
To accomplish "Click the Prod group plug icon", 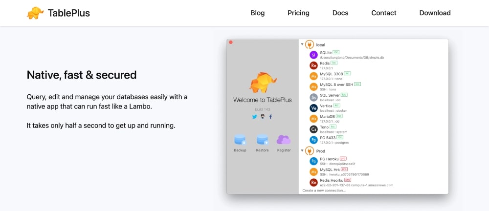I will (310, 151).
